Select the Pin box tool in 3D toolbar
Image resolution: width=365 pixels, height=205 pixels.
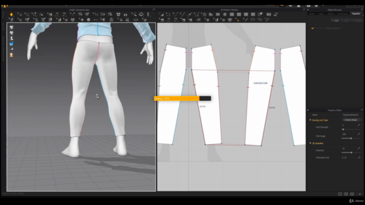[34, 14]
